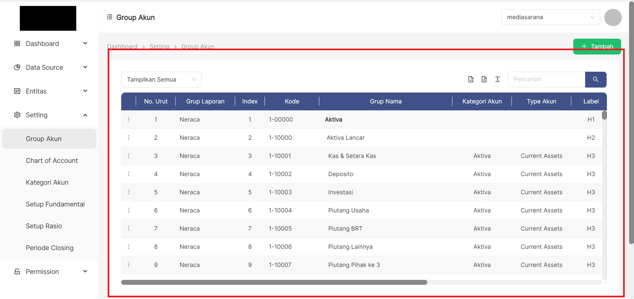Viewport: 634px width, 299px height.
Task: Click the user avatar circle
Action: (613, 18)
